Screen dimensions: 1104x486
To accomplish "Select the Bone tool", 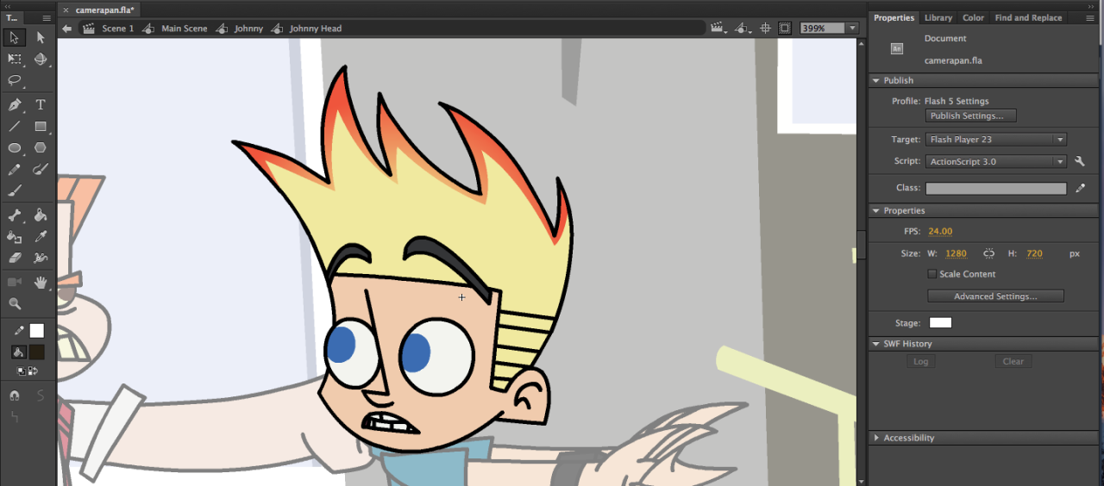I will pos(15,215).
